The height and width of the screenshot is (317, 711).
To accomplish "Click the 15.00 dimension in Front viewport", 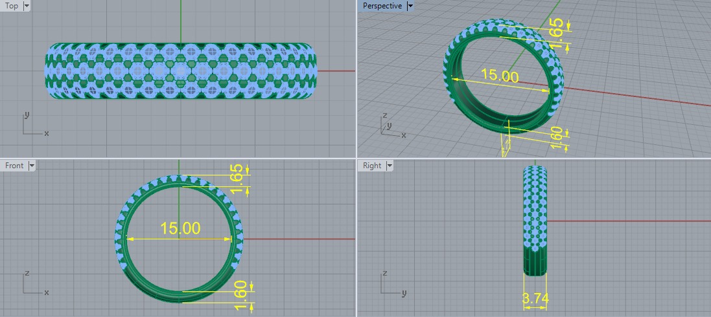I will [x=180, y=228].
